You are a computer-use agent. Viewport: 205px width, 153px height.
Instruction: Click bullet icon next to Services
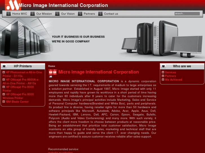[163, 72]
